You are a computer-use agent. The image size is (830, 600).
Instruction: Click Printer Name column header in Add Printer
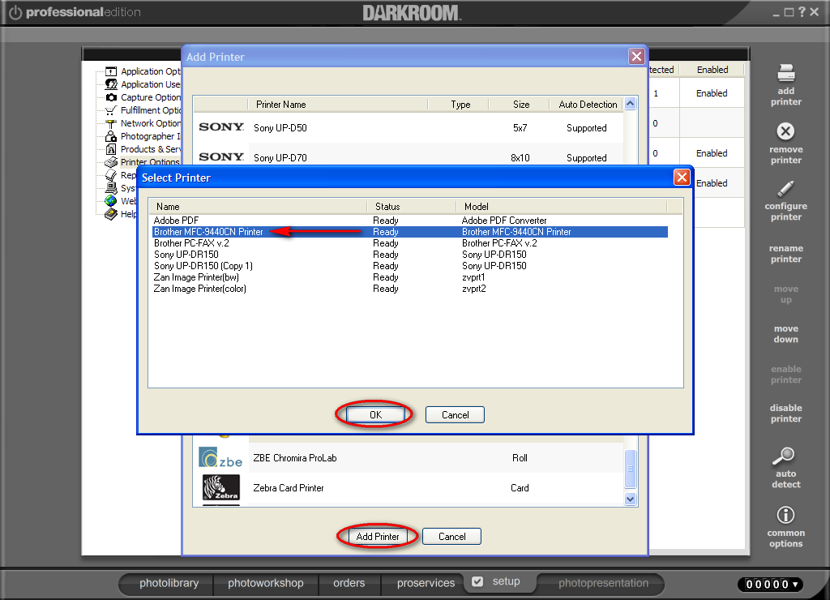(x=337, y=105)
